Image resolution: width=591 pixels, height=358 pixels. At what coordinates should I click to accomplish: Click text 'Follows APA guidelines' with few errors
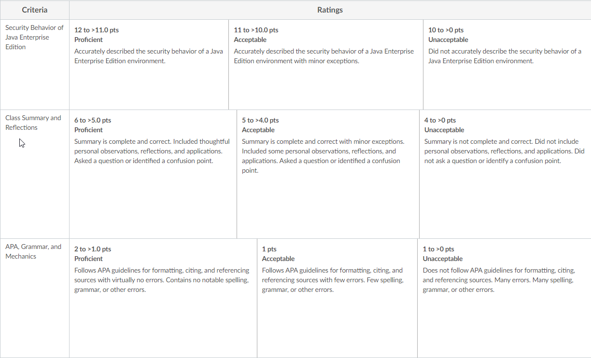pyautogui.click(x=295, y=270)
